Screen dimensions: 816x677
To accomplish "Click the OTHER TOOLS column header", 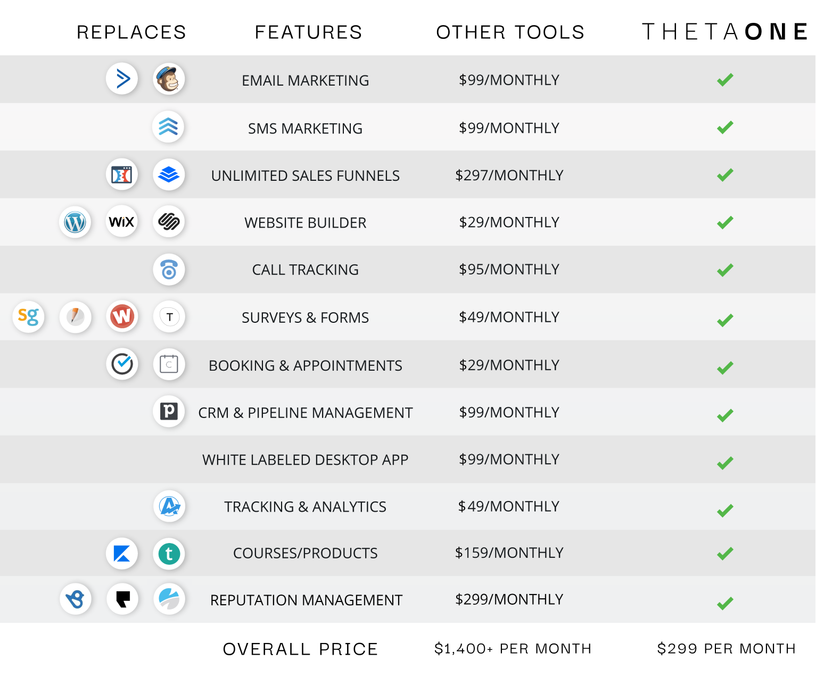I will click(x=510, y=32).
